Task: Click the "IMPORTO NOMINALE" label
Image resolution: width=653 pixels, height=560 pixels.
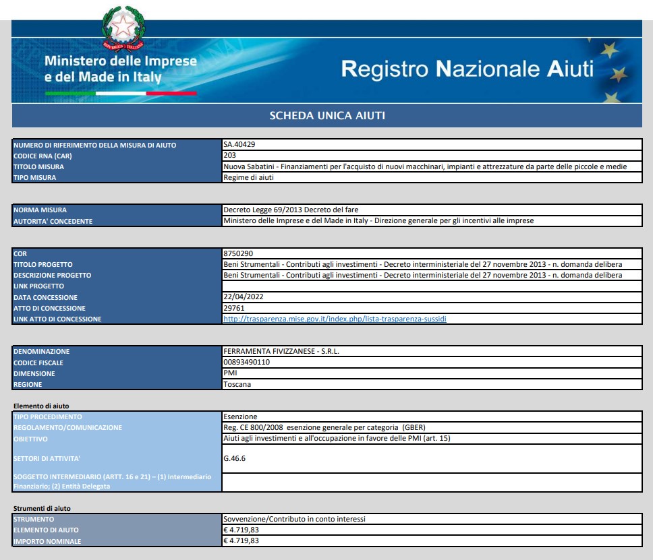Action: (x=47, y=541)
